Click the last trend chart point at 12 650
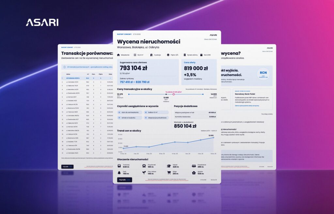 (213, 138)
